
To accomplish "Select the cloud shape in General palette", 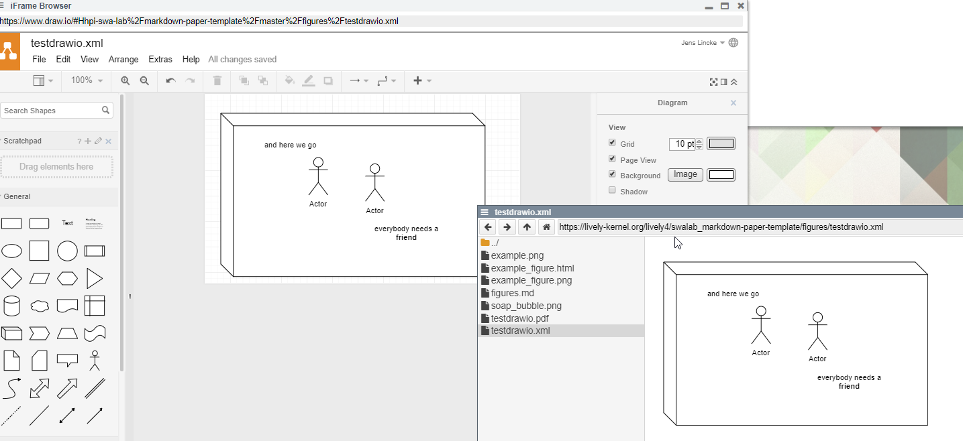I will (x=40, y=306).
